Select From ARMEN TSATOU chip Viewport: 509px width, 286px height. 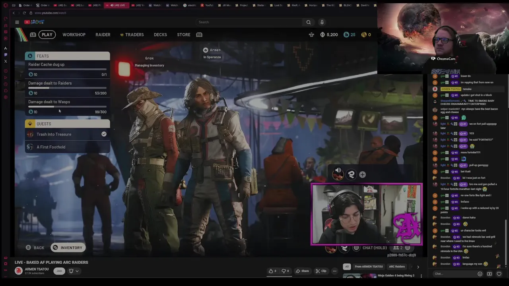point(369,267)
